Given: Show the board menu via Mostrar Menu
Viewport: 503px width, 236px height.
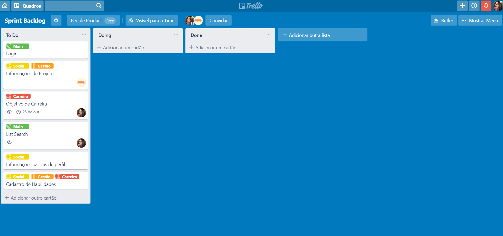Looking at the screenshot, I should point(480,20).
